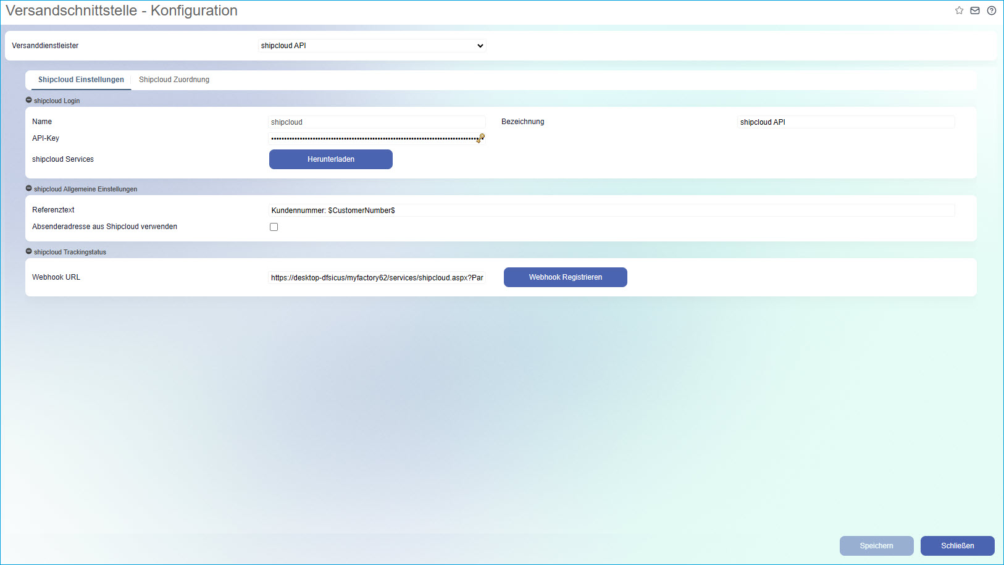Click the Herunterladen button
The image size is (1004, 565).
click(331, 159)
